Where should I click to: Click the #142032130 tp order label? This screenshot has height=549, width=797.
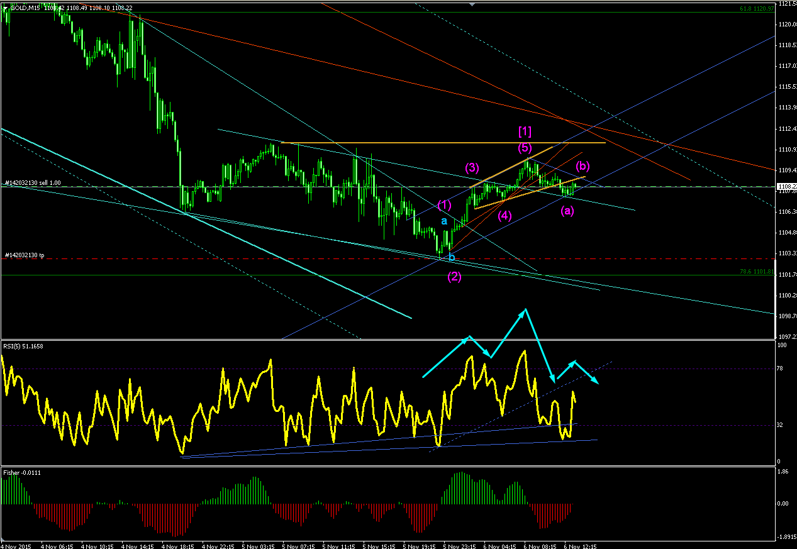pos(25,255)
